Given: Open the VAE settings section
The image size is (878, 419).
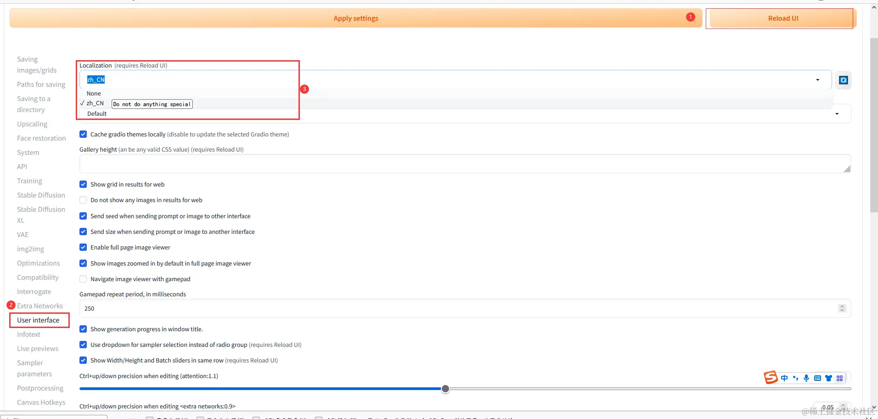Looking at the screenshot, I should [x=23, y=235].
